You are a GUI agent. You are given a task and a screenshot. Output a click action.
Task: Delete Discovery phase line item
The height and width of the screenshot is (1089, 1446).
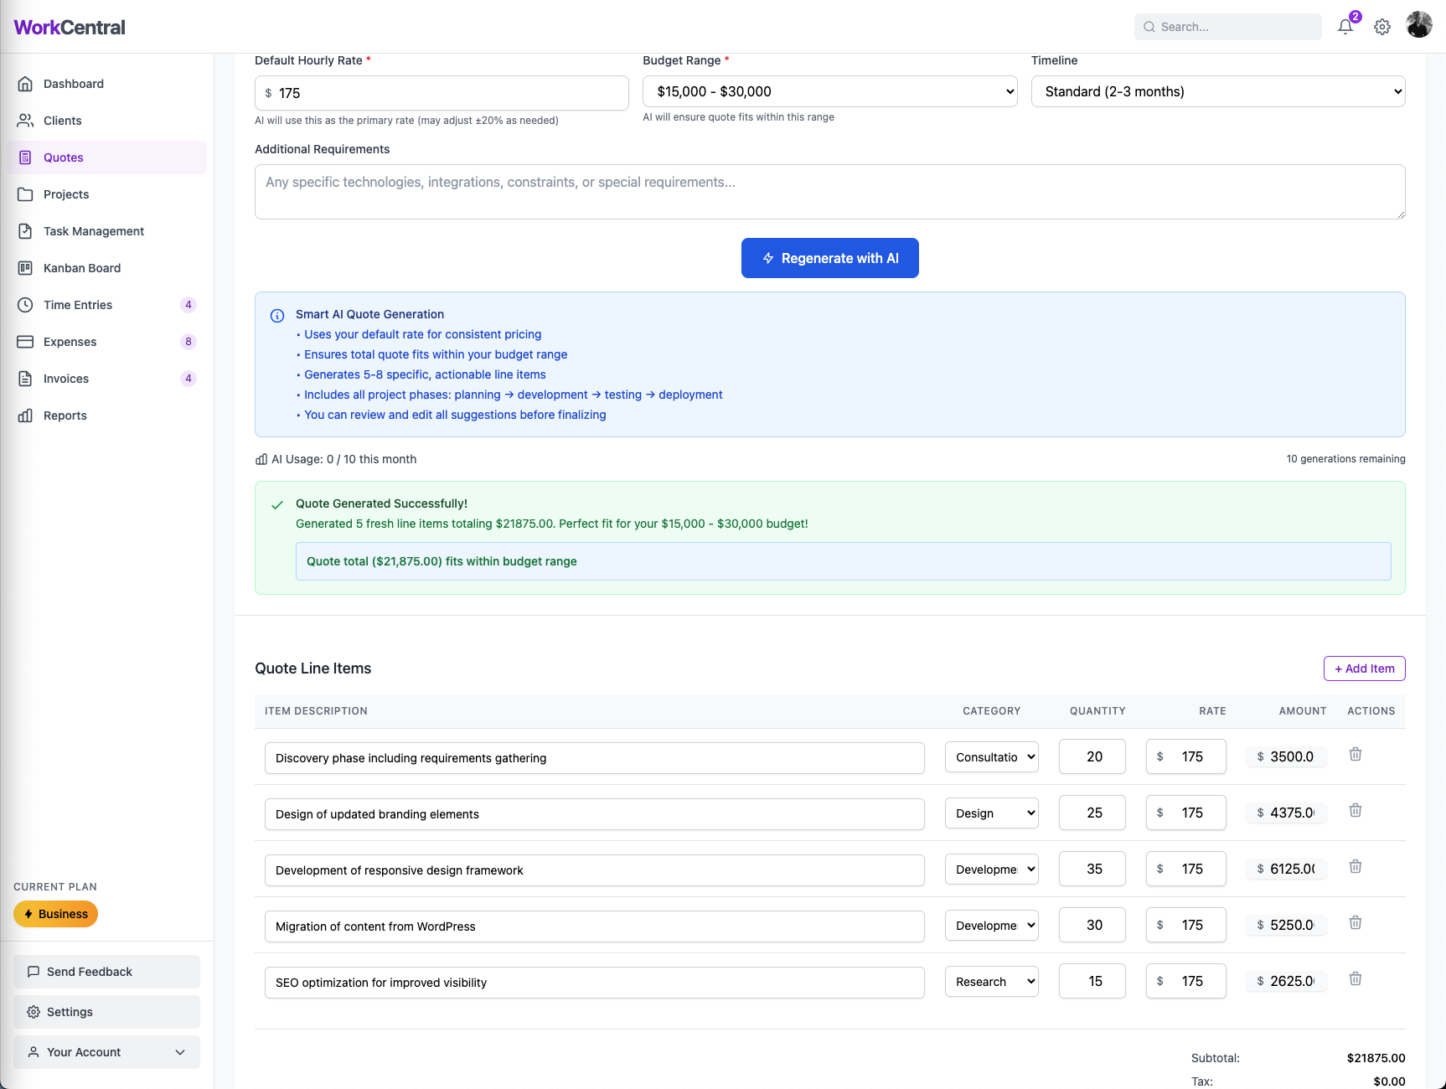[1356, 754]
